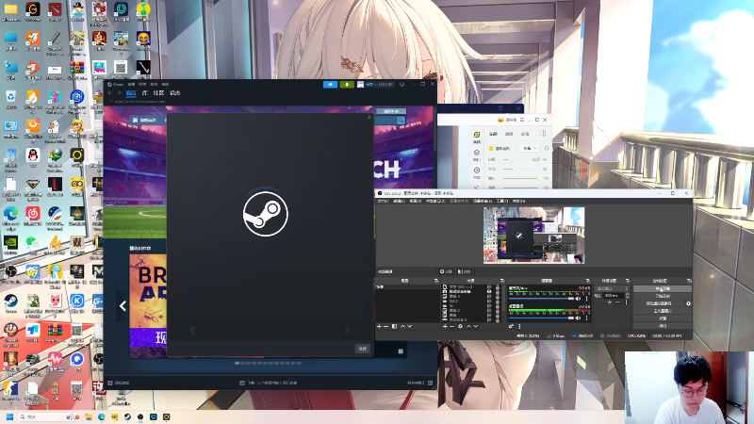Close the Steam loading dialog with X
Screen dimensions: 754x424
[x=369, y=117]
